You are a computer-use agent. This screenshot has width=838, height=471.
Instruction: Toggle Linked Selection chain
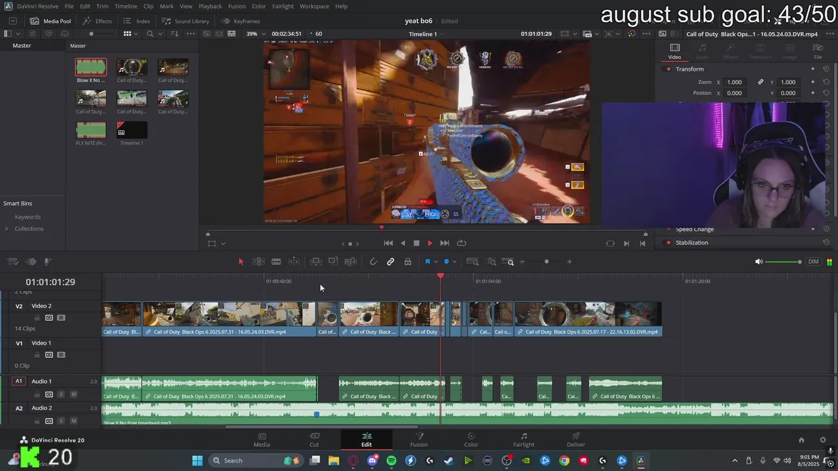(390, 262)
